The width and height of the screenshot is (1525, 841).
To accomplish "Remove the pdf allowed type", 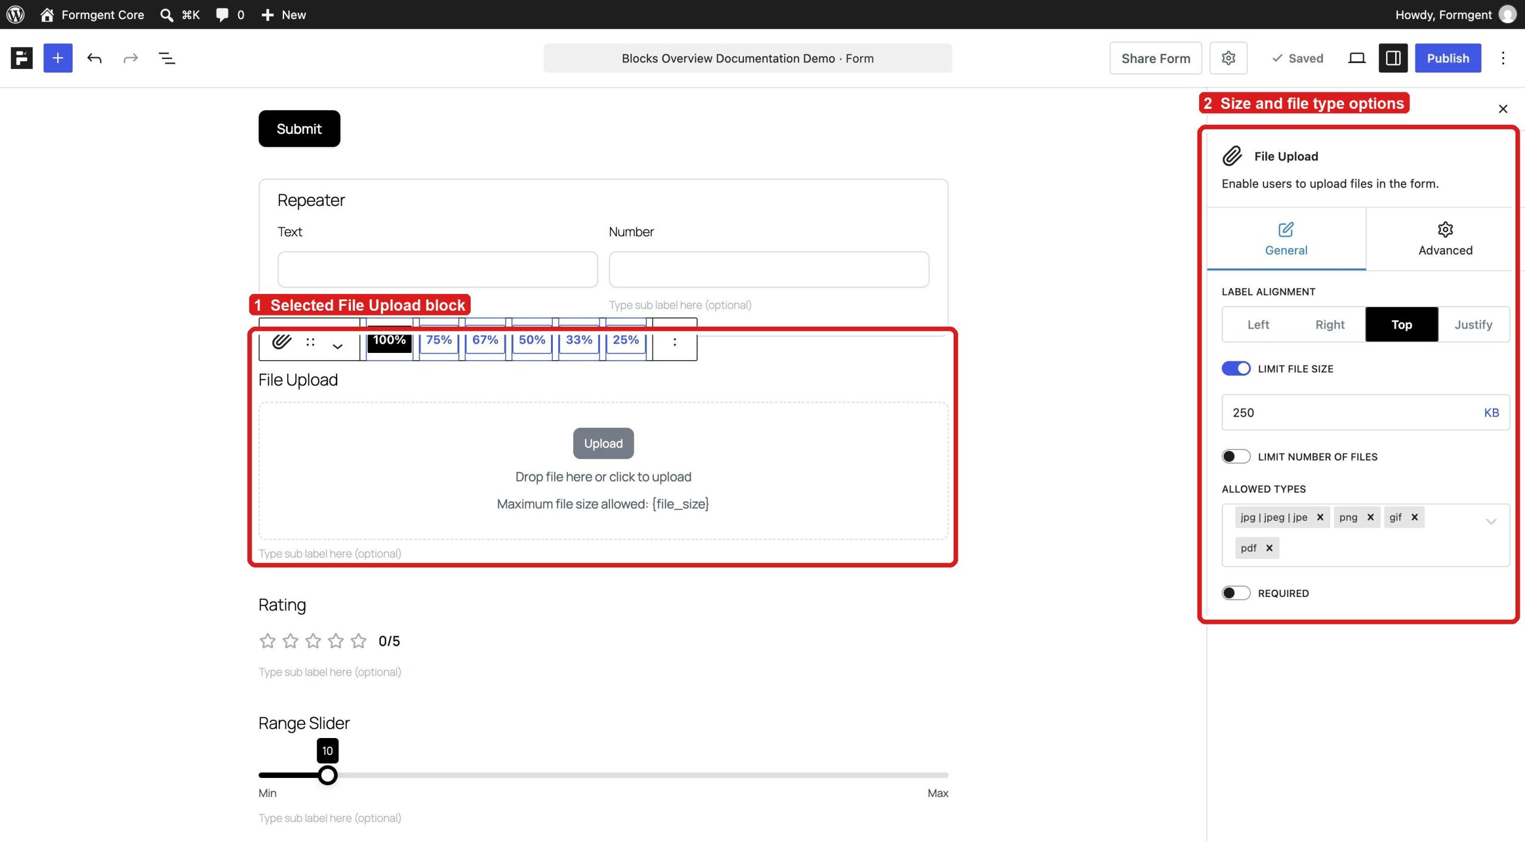I will click(1269, 548).
